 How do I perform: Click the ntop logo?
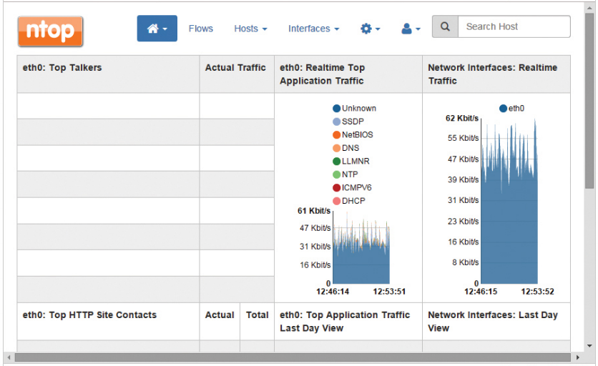click(50, 31)
